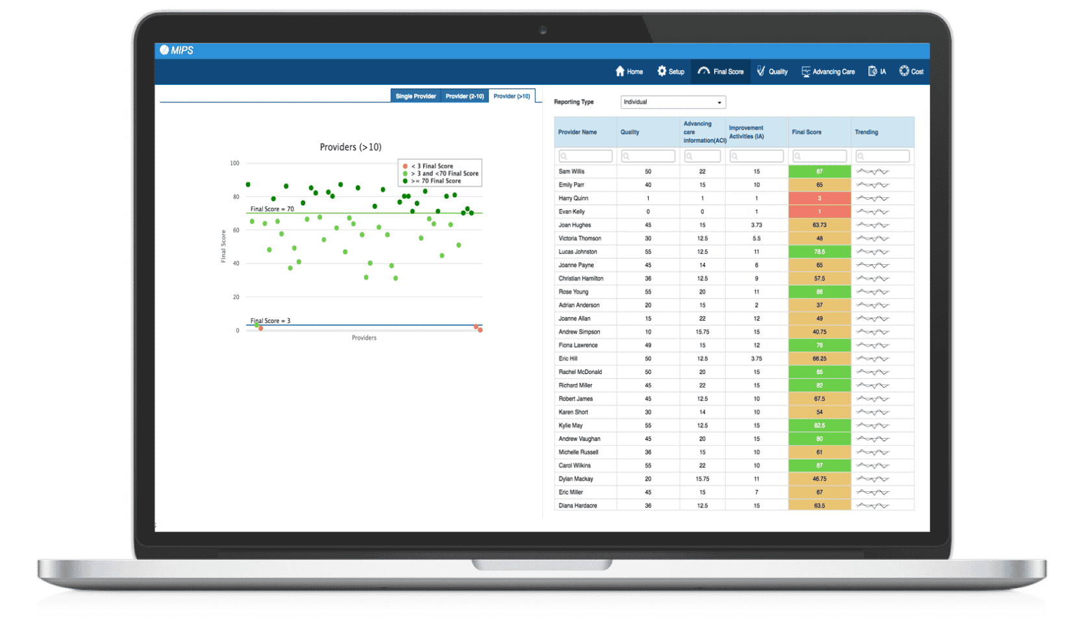
Task: Click Emily Parr final score cell 65
Action: point(819,185)
